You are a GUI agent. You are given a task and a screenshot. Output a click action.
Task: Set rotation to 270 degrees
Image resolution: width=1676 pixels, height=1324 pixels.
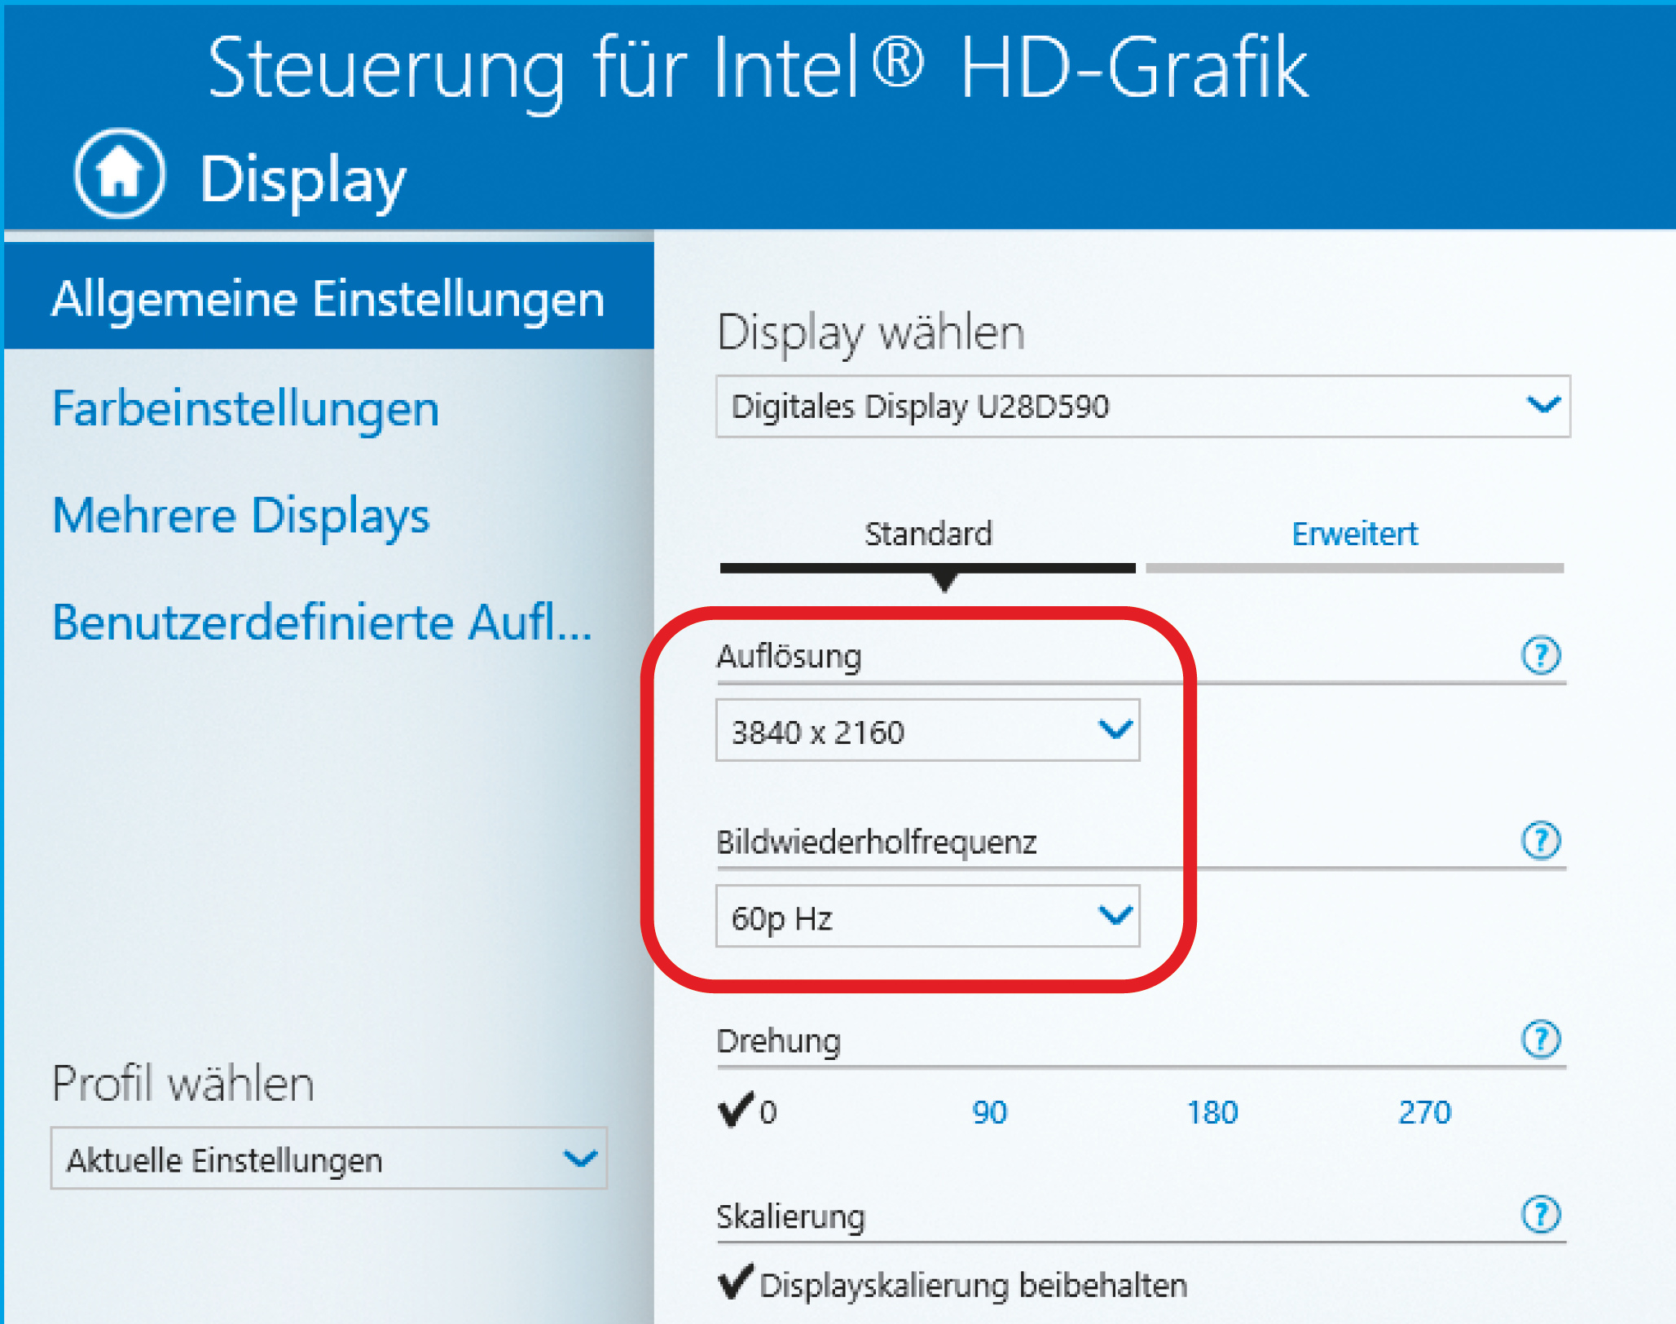[1424, 1112]
